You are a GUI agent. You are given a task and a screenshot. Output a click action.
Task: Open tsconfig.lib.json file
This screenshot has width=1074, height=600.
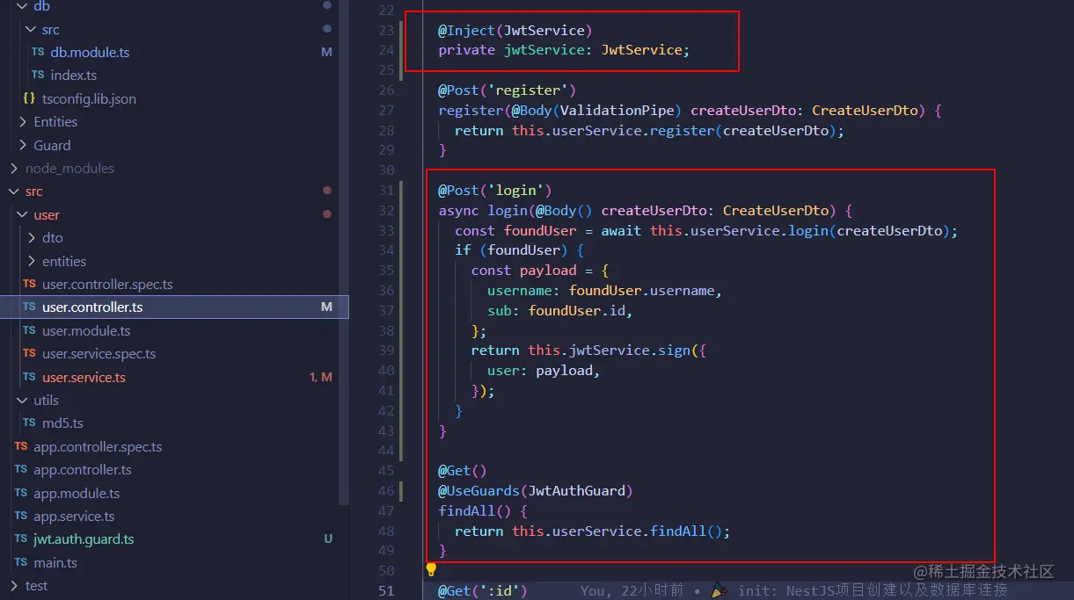89,99
